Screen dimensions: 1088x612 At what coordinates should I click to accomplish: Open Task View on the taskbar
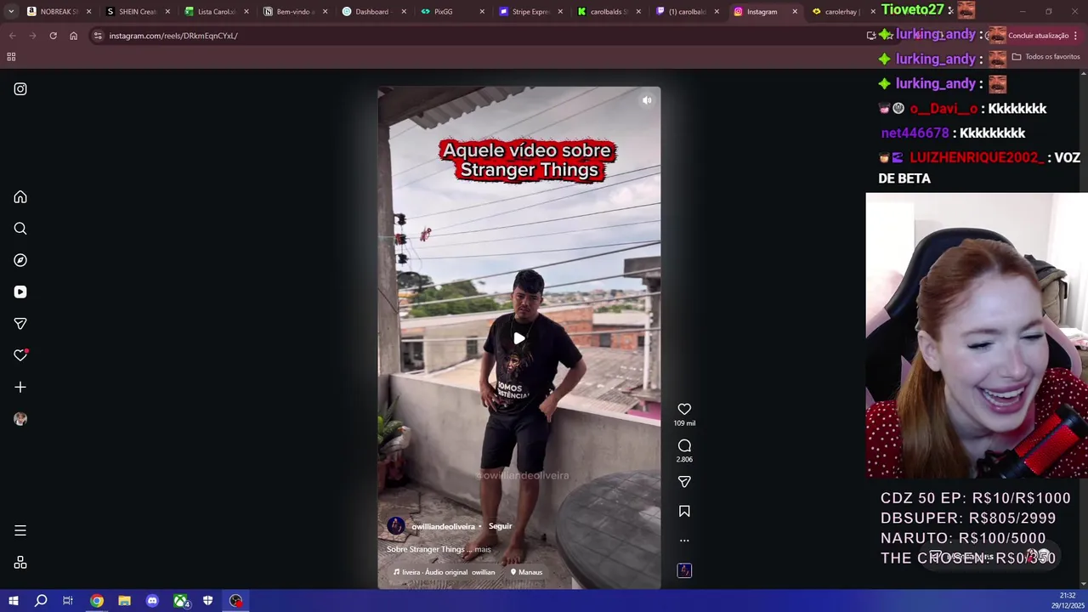click(x=68, y=601)
